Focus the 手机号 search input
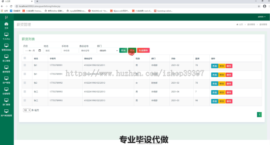Screen dimensions: 270x145 coord(70,51)
